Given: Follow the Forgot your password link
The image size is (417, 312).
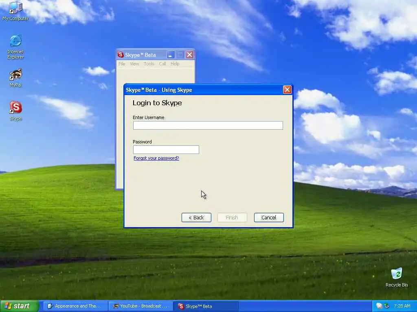Looking at the screenshot, I should [156, 158].
